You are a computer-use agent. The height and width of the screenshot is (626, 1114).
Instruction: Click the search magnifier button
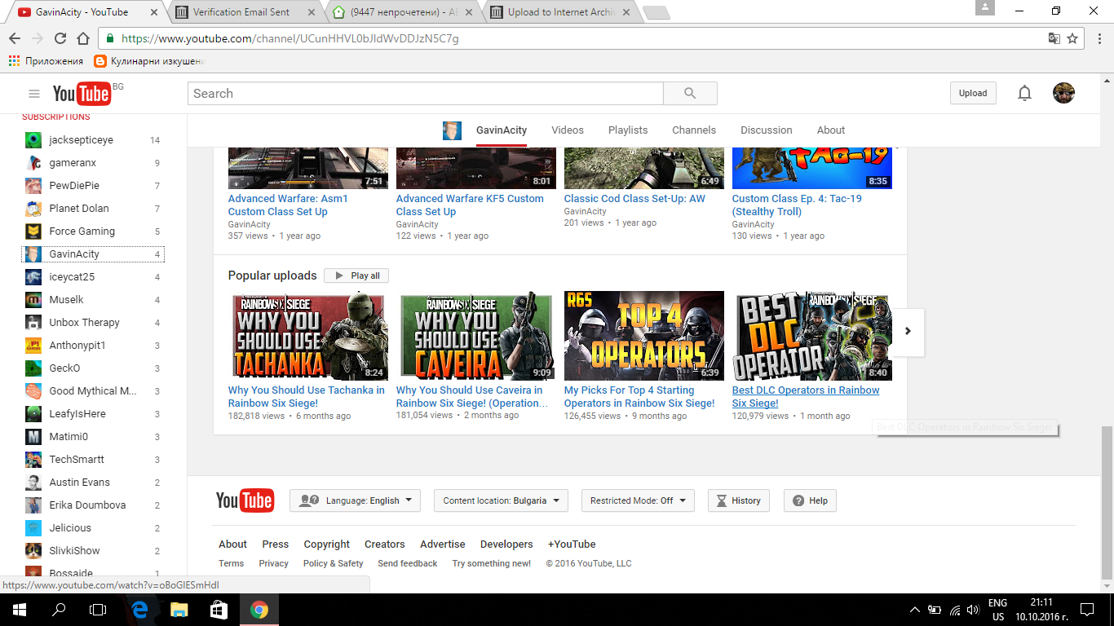[690, 93]
